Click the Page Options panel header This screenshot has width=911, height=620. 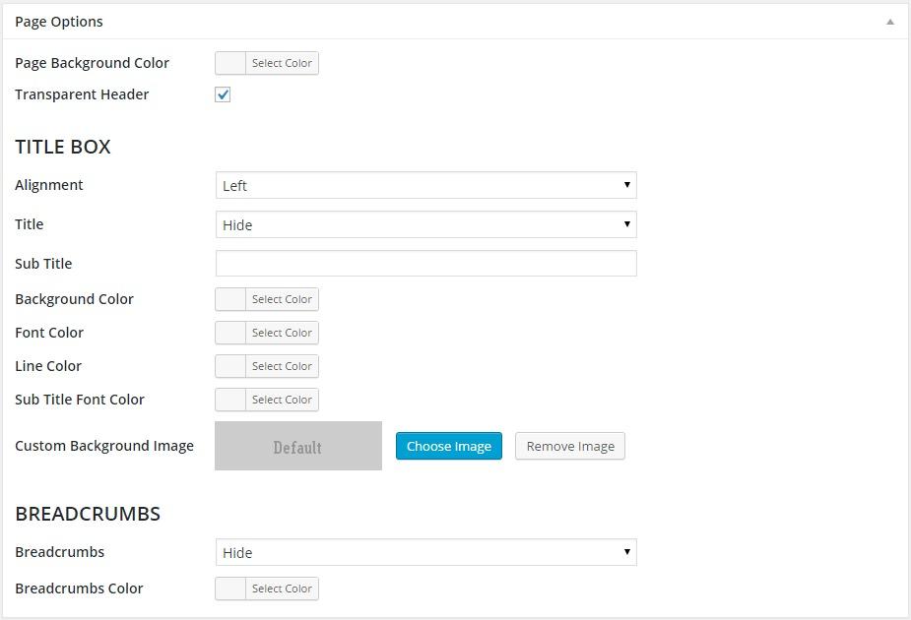(x=394, y=22)
